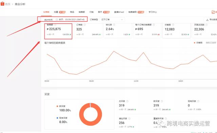The height and width of the screenshot is (133, 217).
Task: Expand the 订单类型 dropdown 已下订单
Action: [112, 20]
